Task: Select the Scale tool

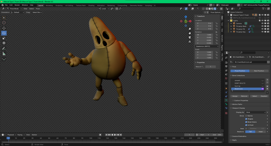Action: point(4,38)
